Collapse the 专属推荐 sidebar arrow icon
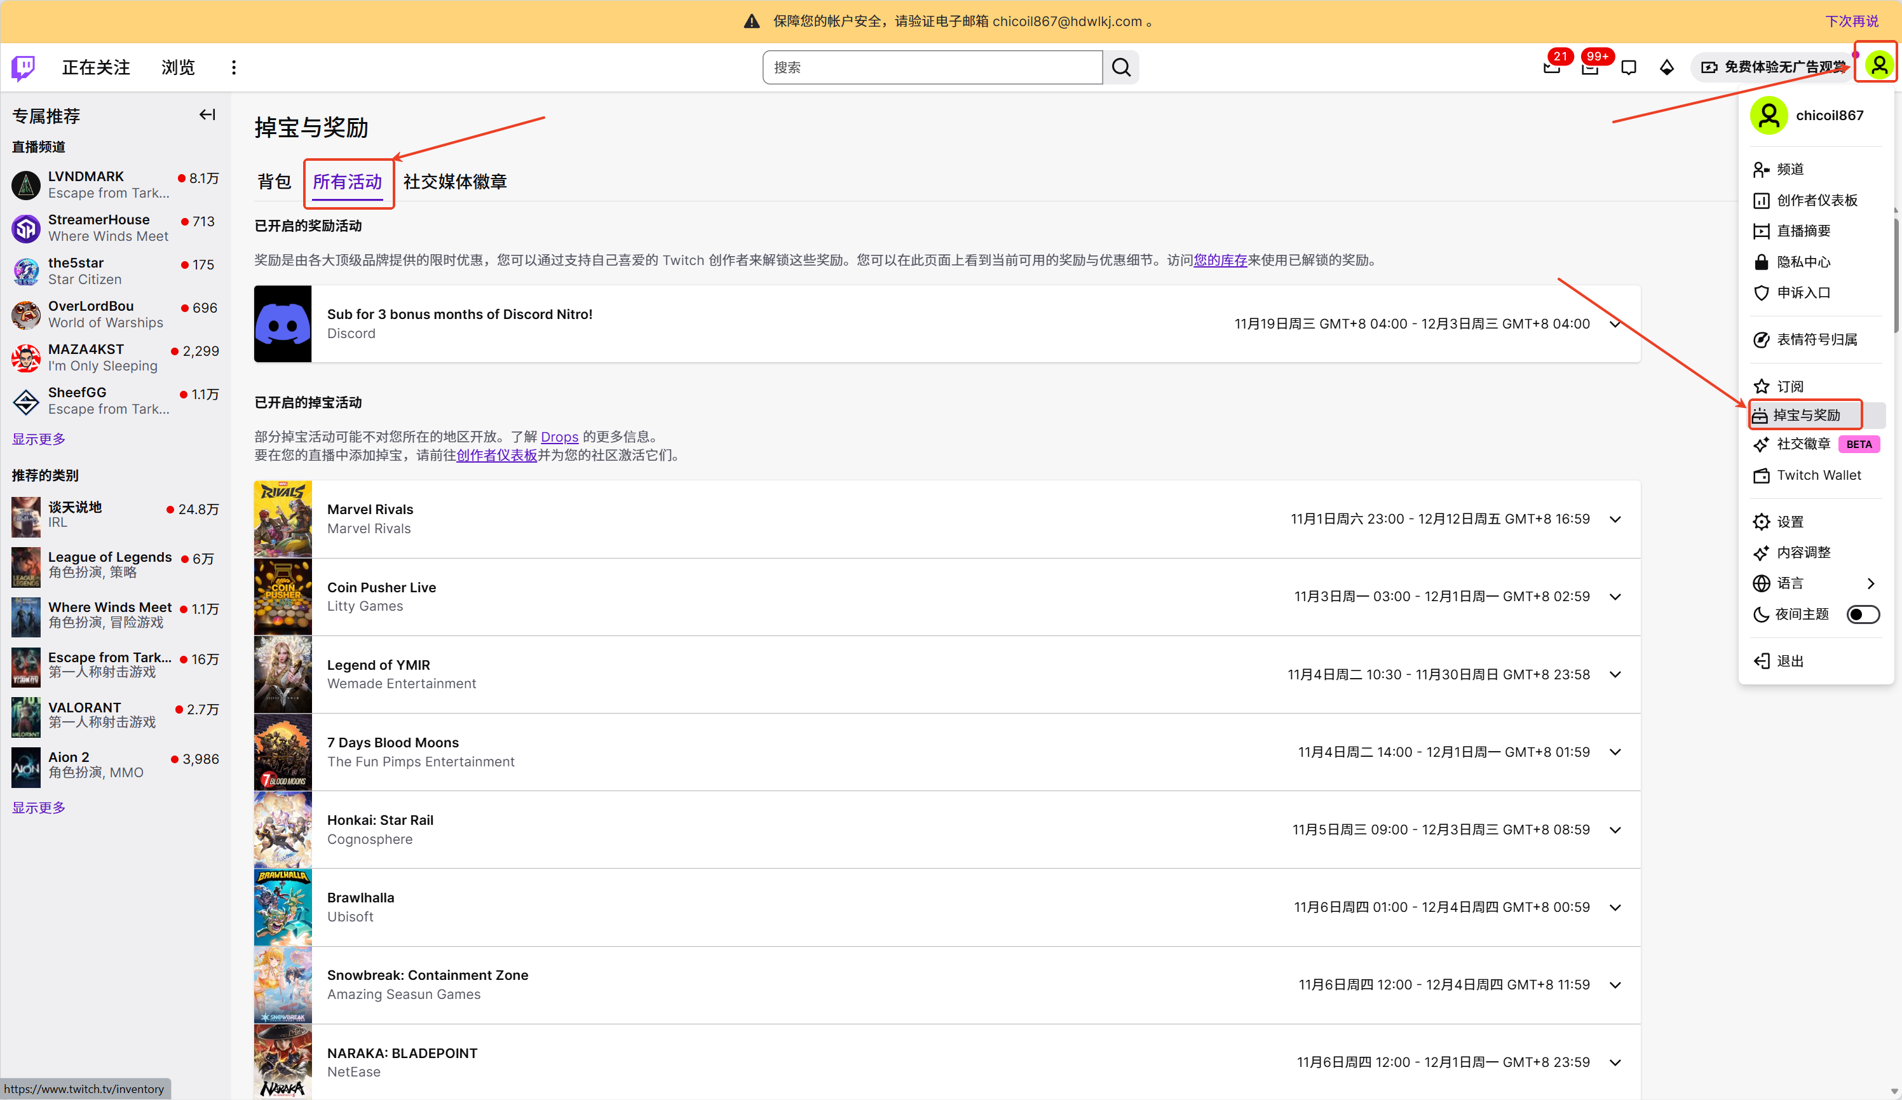 (x=207, y=115)
